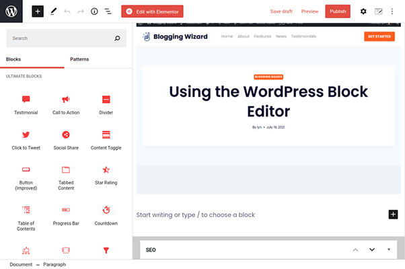Viewport: 405px width, 269px height.
Task: Insert the Click to Tweet block
Action: coord(26,141)
